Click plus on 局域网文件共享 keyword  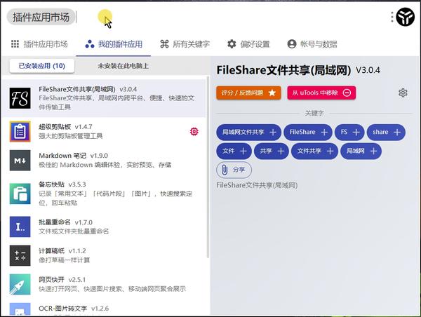pyautogui.click(x=273, y=133)
